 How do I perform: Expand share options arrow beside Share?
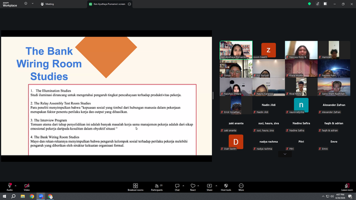216,186
